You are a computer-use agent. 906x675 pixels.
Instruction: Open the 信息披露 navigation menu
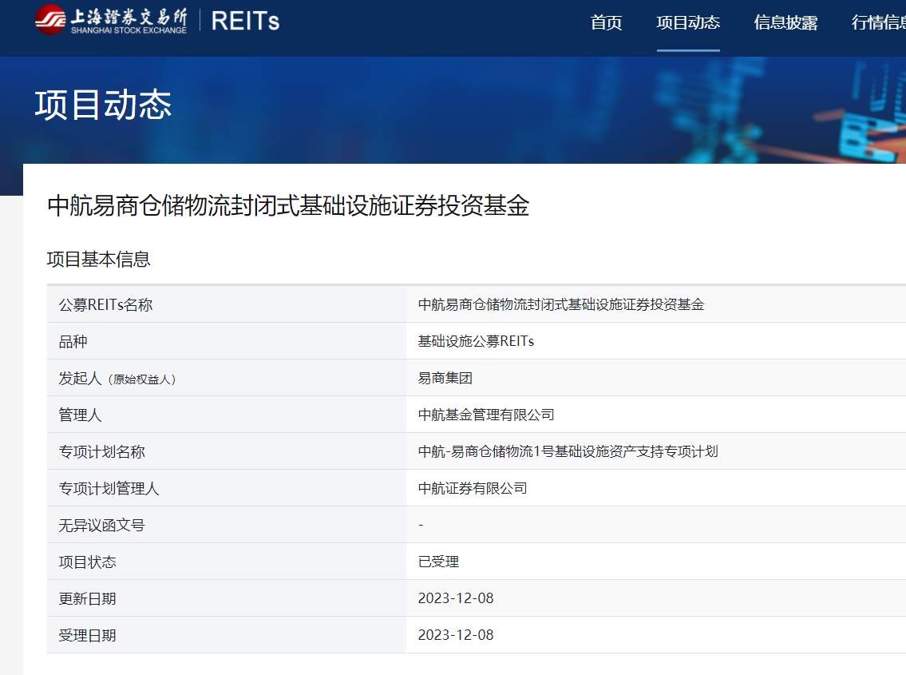pos(785,22)
